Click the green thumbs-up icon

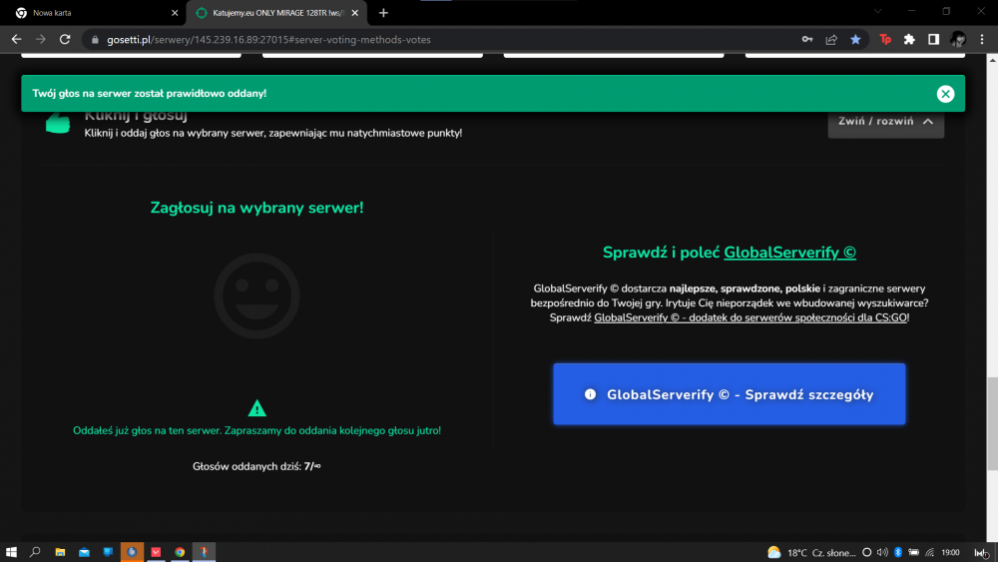58,123
